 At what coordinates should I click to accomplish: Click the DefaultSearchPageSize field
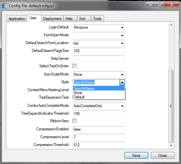click(x=99, y=51)
